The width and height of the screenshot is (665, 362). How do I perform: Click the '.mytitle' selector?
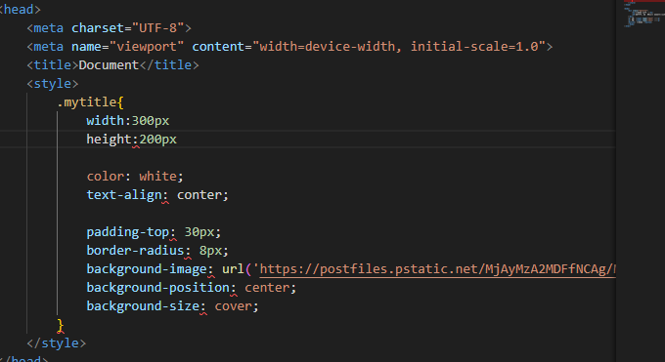tap(86, 102)
